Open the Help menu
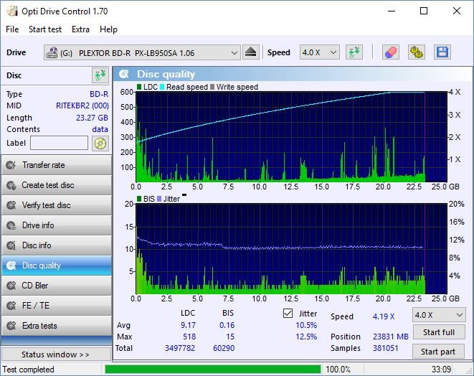The image size is (474, 376). (x=108, y=29)
